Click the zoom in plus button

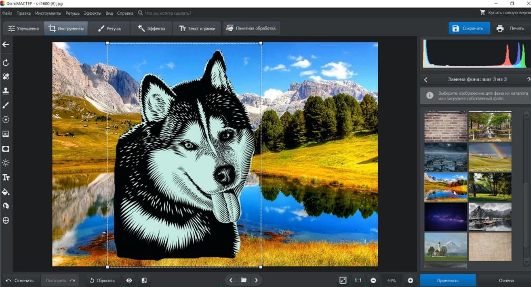(x=410, y=281)
